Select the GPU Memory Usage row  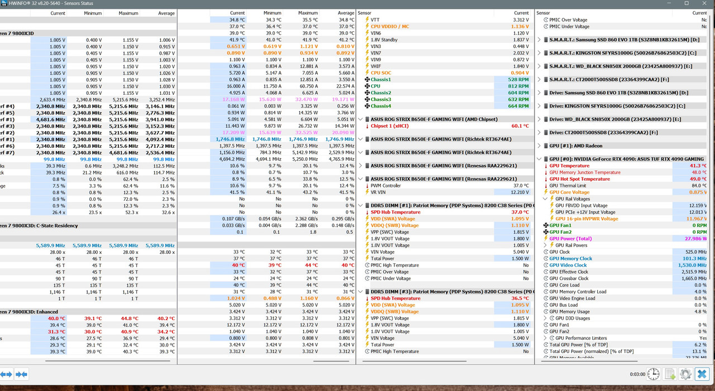[625, 312]
